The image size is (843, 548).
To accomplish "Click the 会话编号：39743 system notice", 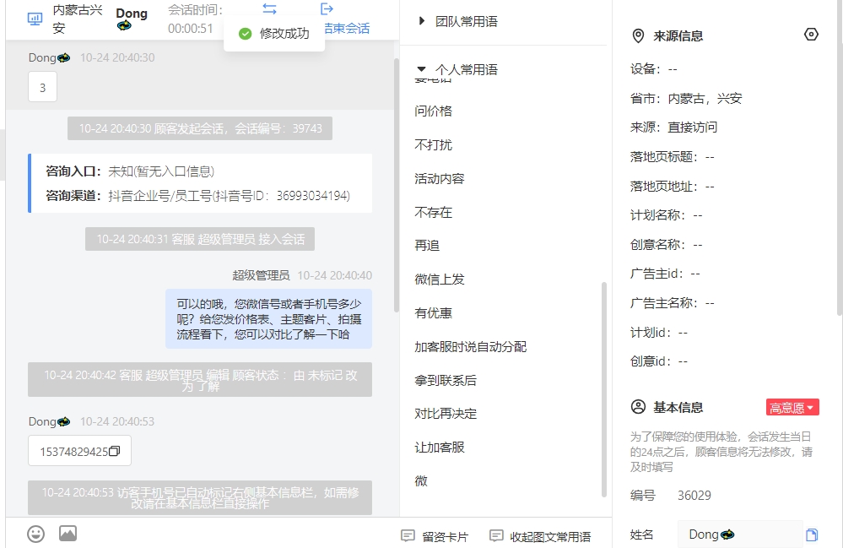I will point(200,128).
